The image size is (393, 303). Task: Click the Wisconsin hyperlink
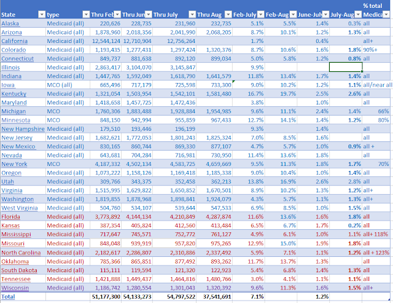tap(15, 288)
